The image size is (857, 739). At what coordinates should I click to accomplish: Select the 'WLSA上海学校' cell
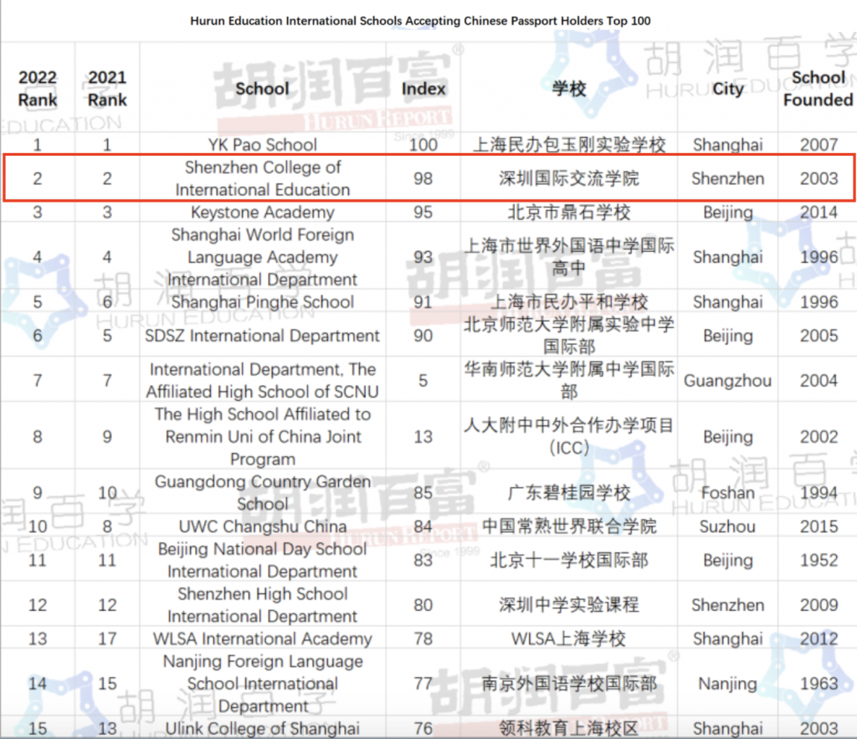569,639
